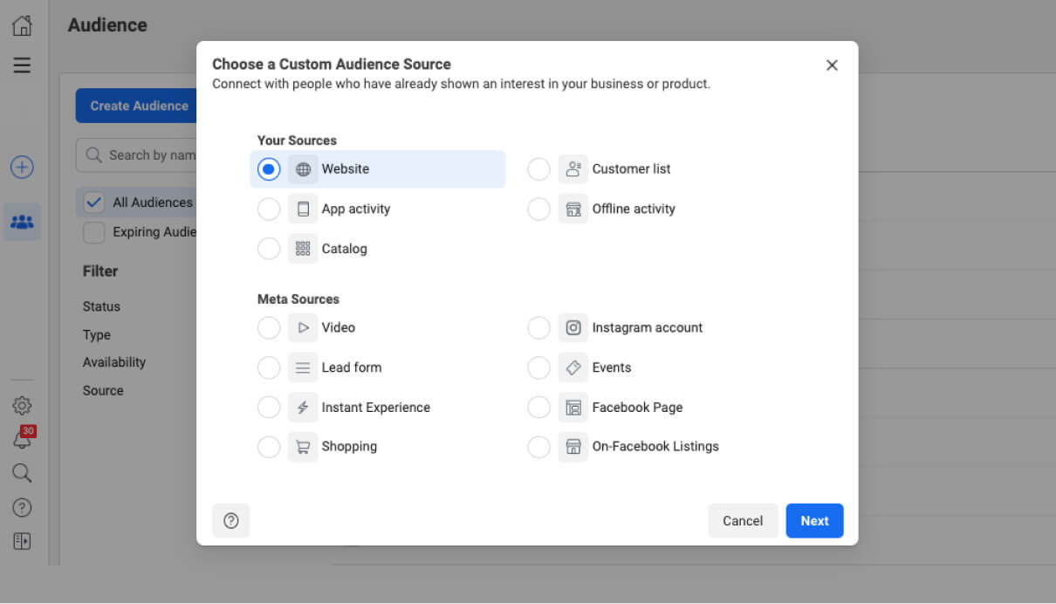Screen dimensions: 1056x604
Task: Choose the Facebook Page radio option
Action: click(x=539, y=408)
